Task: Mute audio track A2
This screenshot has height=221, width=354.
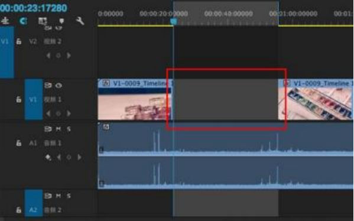Action: [59, 196]
